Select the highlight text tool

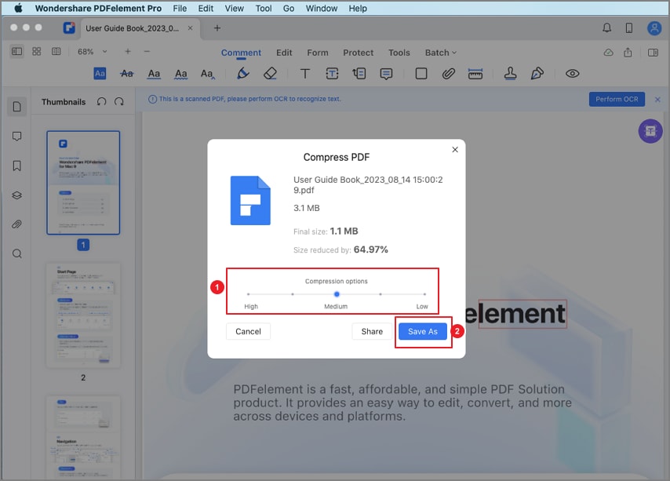100,74
